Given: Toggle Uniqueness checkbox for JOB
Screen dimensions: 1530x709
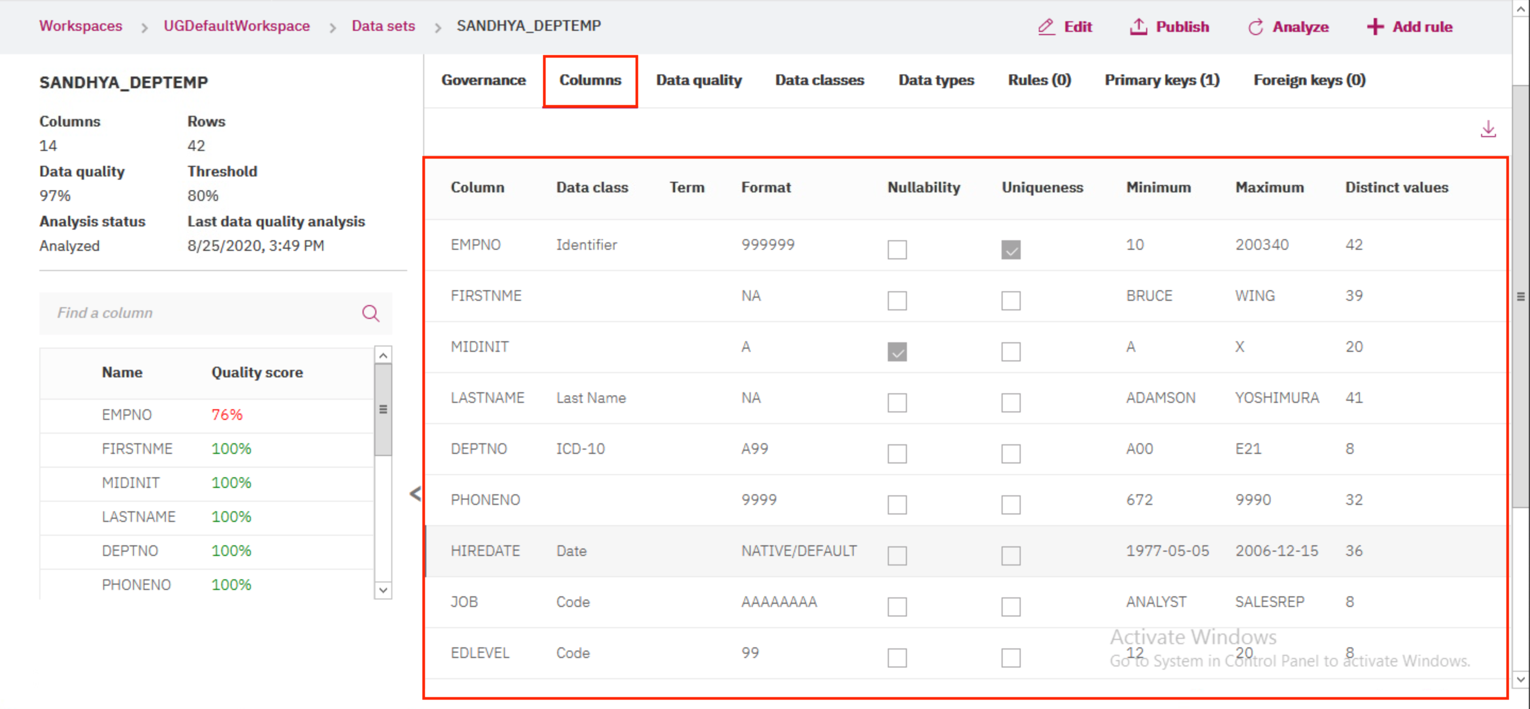Looking at the screenshot, I should coord(1010,607).
